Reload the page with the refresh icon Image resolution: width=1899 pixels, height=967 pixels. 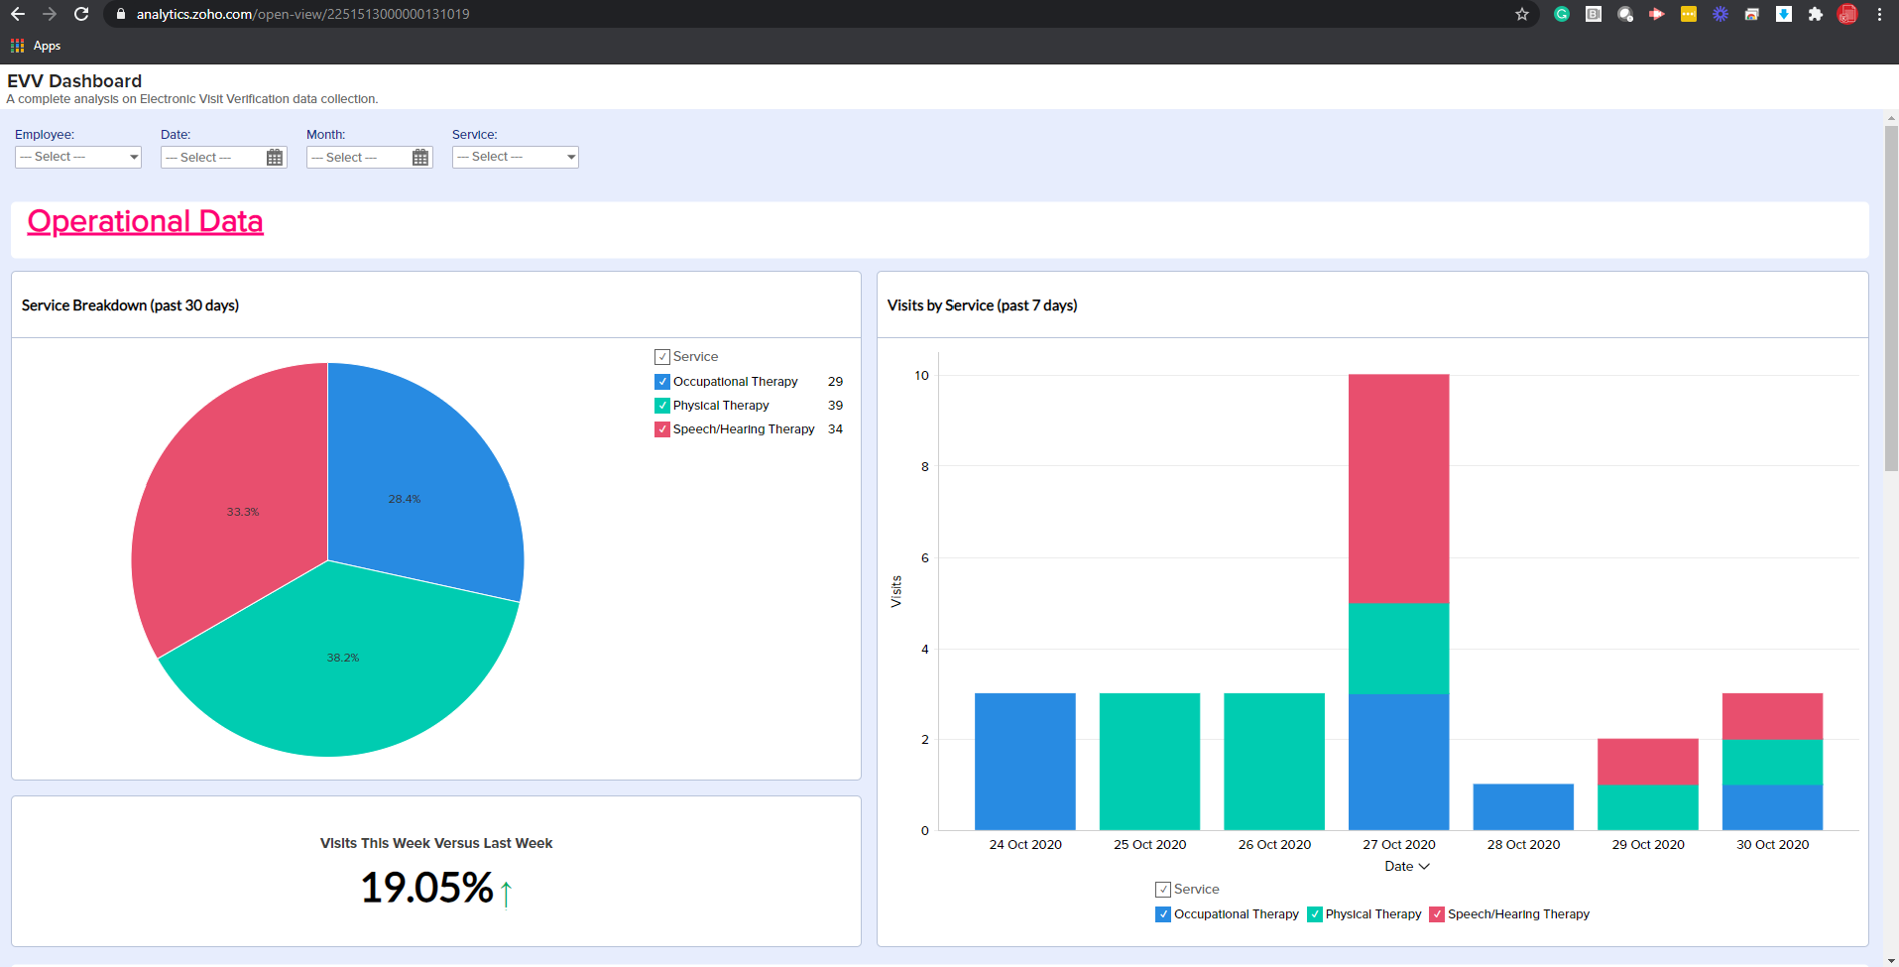pos(81,14)
